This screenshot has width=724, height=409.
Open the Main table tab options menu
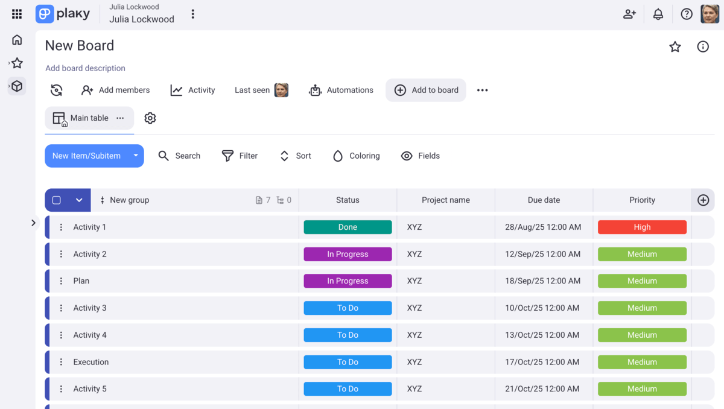pos(119,118)
